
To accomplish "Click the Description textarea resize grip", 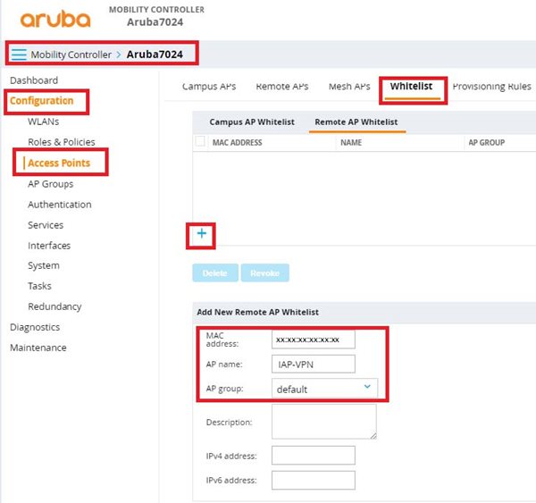I will [373, 436].
